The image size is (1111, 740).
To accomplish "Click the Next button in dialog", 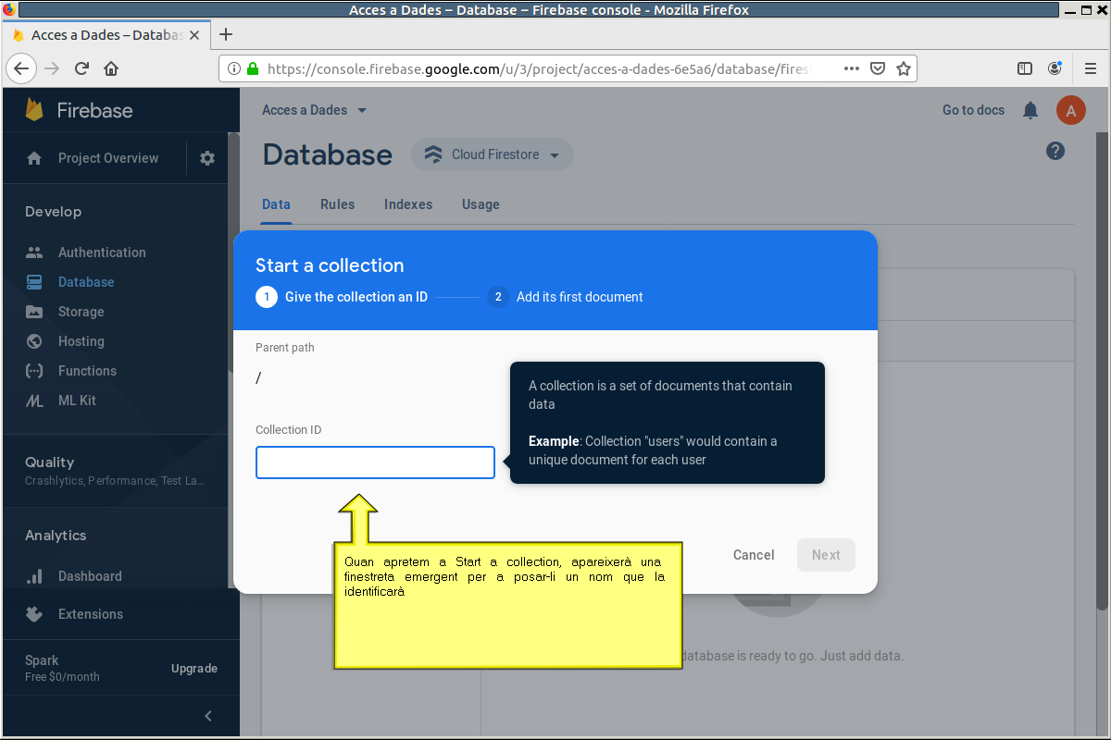I will (826, 555).
